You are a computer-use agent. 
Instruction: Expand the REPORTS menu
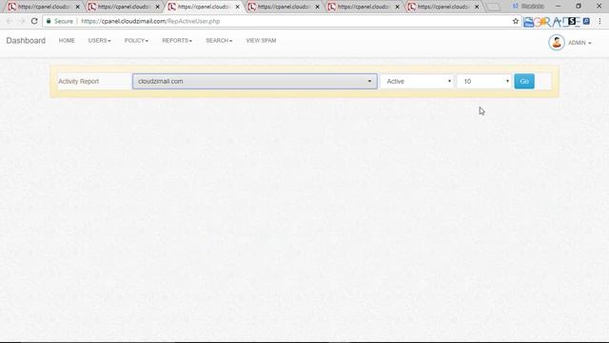(x=177, y=40)
